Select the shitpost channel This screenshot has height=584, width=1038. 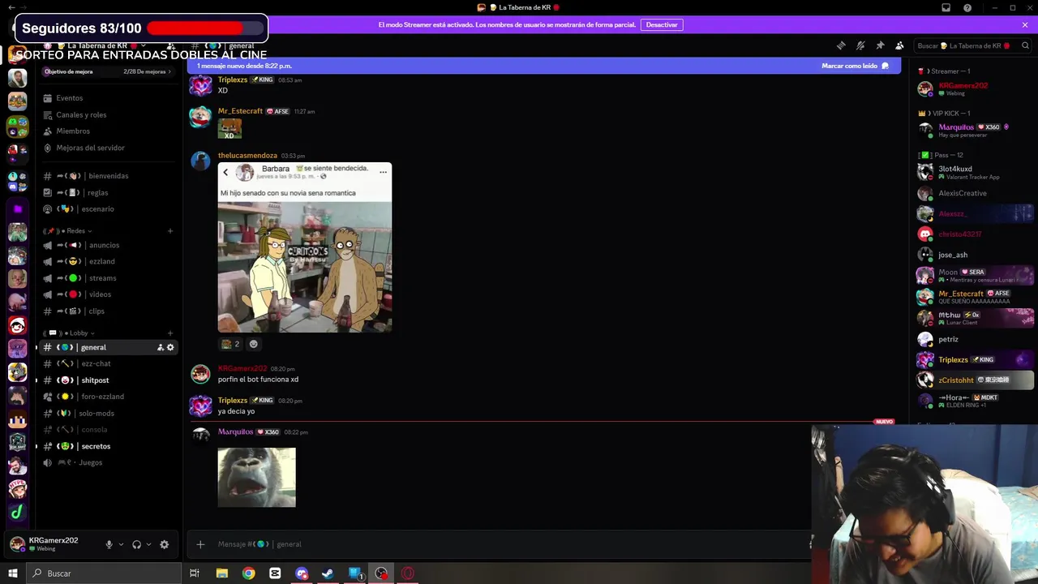[x=108, y=380]
